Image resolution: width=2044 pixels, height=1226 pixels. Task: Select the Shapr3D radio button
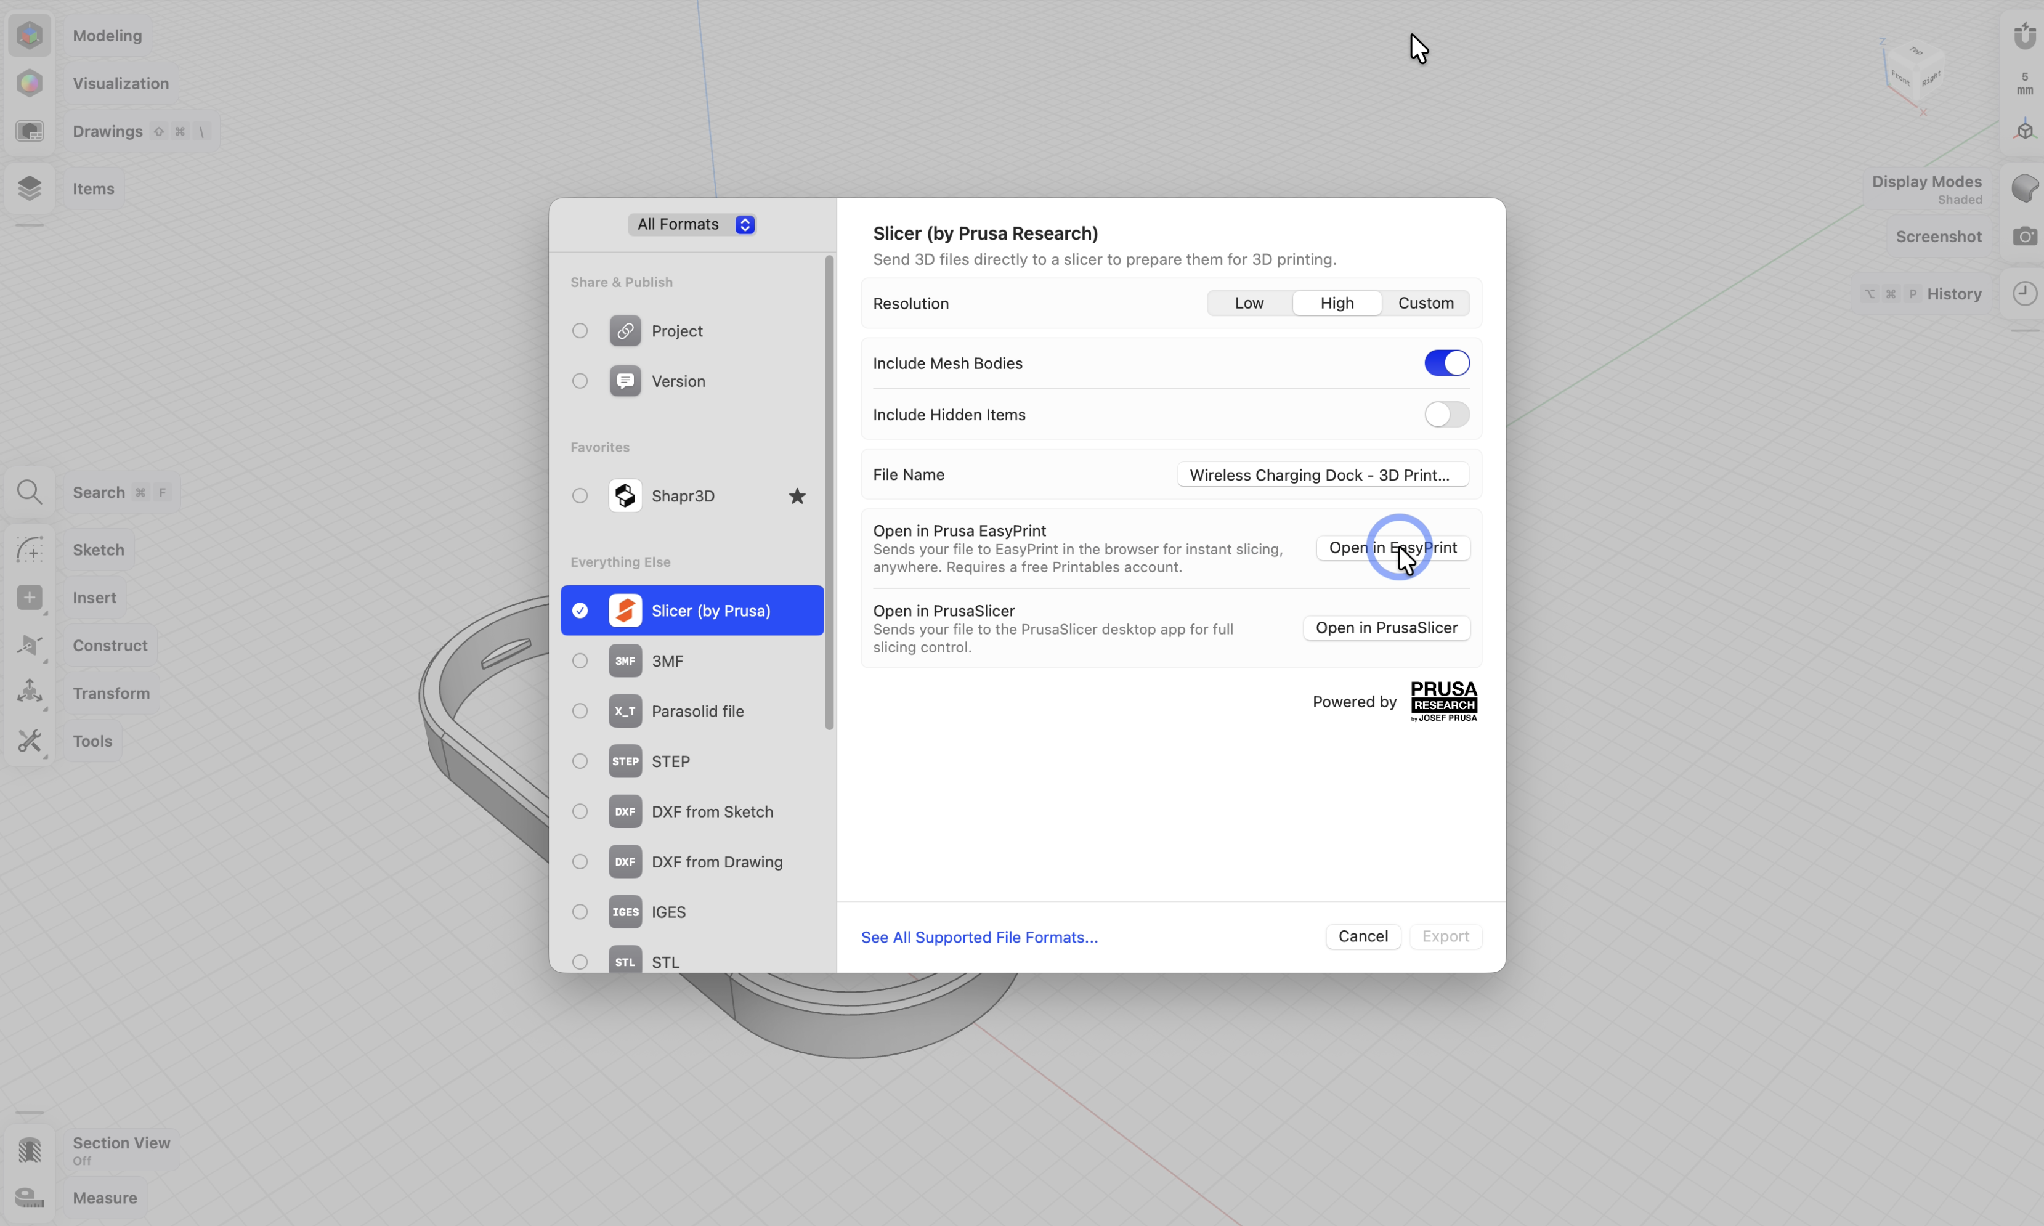coord(580,496)
